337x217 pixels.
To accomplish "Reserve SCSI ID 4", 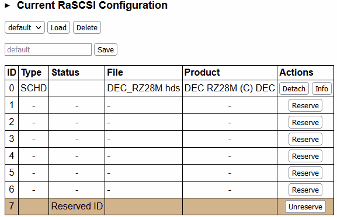I will (305, 156).
